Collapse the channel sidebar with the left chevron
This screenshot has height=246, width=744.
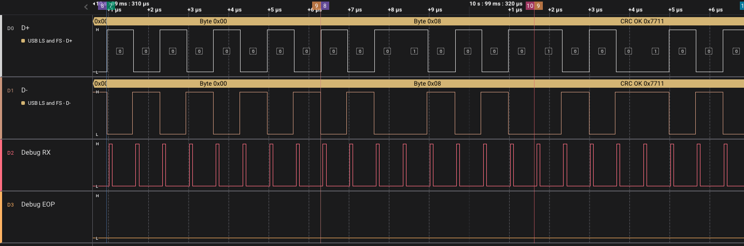click(86, 7)
